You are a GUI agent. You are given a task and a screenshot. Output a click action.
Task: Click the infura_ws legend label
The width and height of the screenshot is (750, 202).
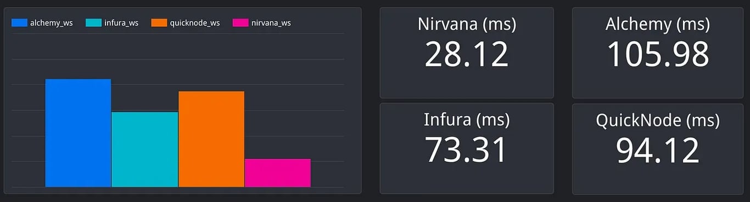coord(121,23)
